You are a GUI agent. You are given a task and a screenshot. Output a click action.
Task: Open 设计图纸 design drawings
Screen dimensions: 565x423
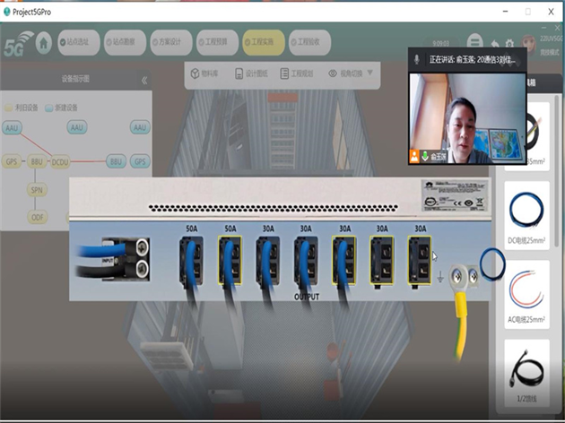click(253, 73)
